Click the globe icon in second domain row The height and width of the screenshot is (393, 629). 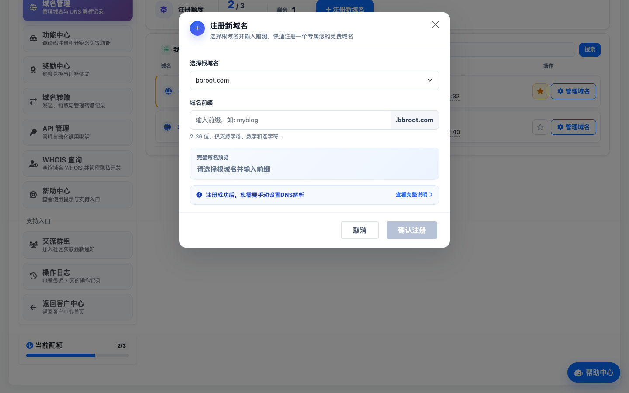pos(168,127)
